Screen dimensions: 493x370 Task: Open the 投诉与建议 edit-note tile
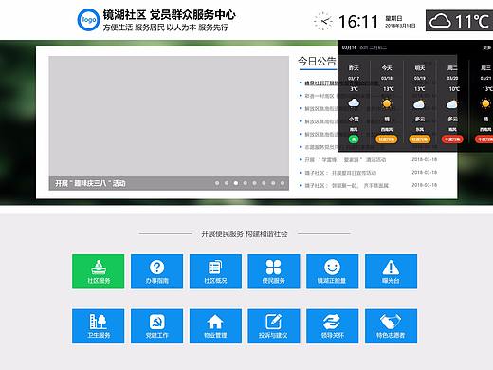click(x=274, y=326)
